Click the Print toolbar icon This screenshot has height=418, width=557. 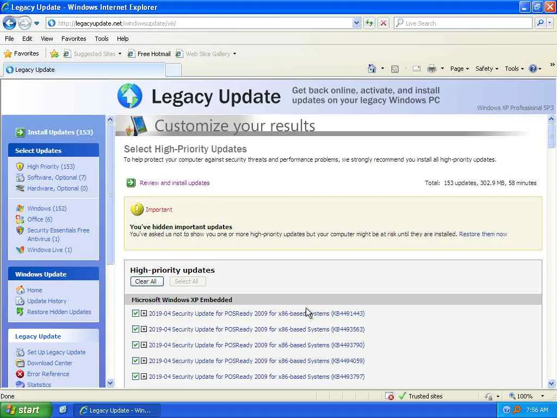pyautogui.click(x=431, y=69)
